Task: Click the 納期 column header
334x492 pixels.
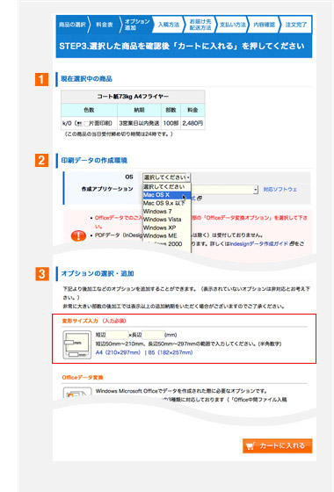Action: 139,110
